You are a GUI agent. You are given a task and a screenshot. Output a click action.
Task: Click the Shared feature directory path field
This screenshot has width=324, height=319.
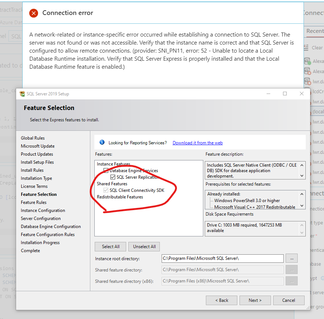tap(223, 270)
